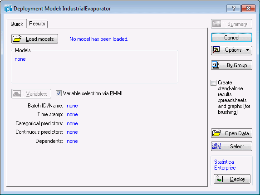Viewport: 260px width, 195px height.
Task: Click the Statistica Enterprise label
Action: tap(225, 165)
